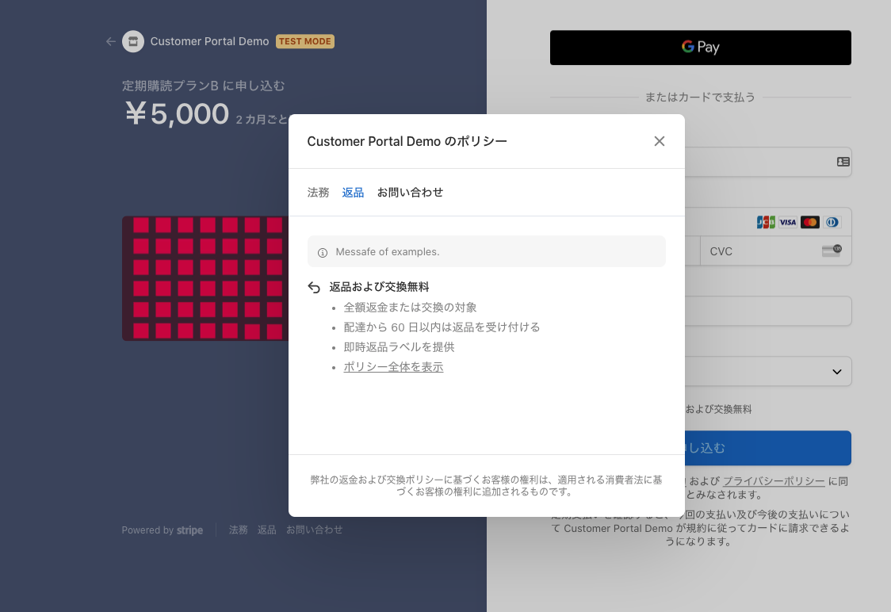Pay with the Google Pay button
891x612 pixels.
[x=700, y=48]
